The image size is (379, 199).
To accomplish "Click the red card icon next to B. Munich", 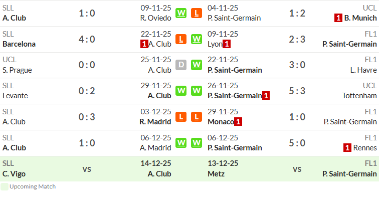I will (338, 18).
